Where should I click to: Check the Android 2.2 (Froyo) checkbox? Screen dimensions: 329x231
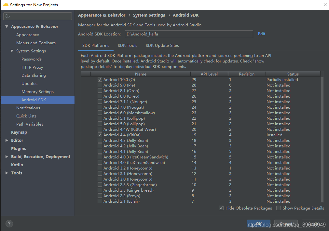point(100,196)
